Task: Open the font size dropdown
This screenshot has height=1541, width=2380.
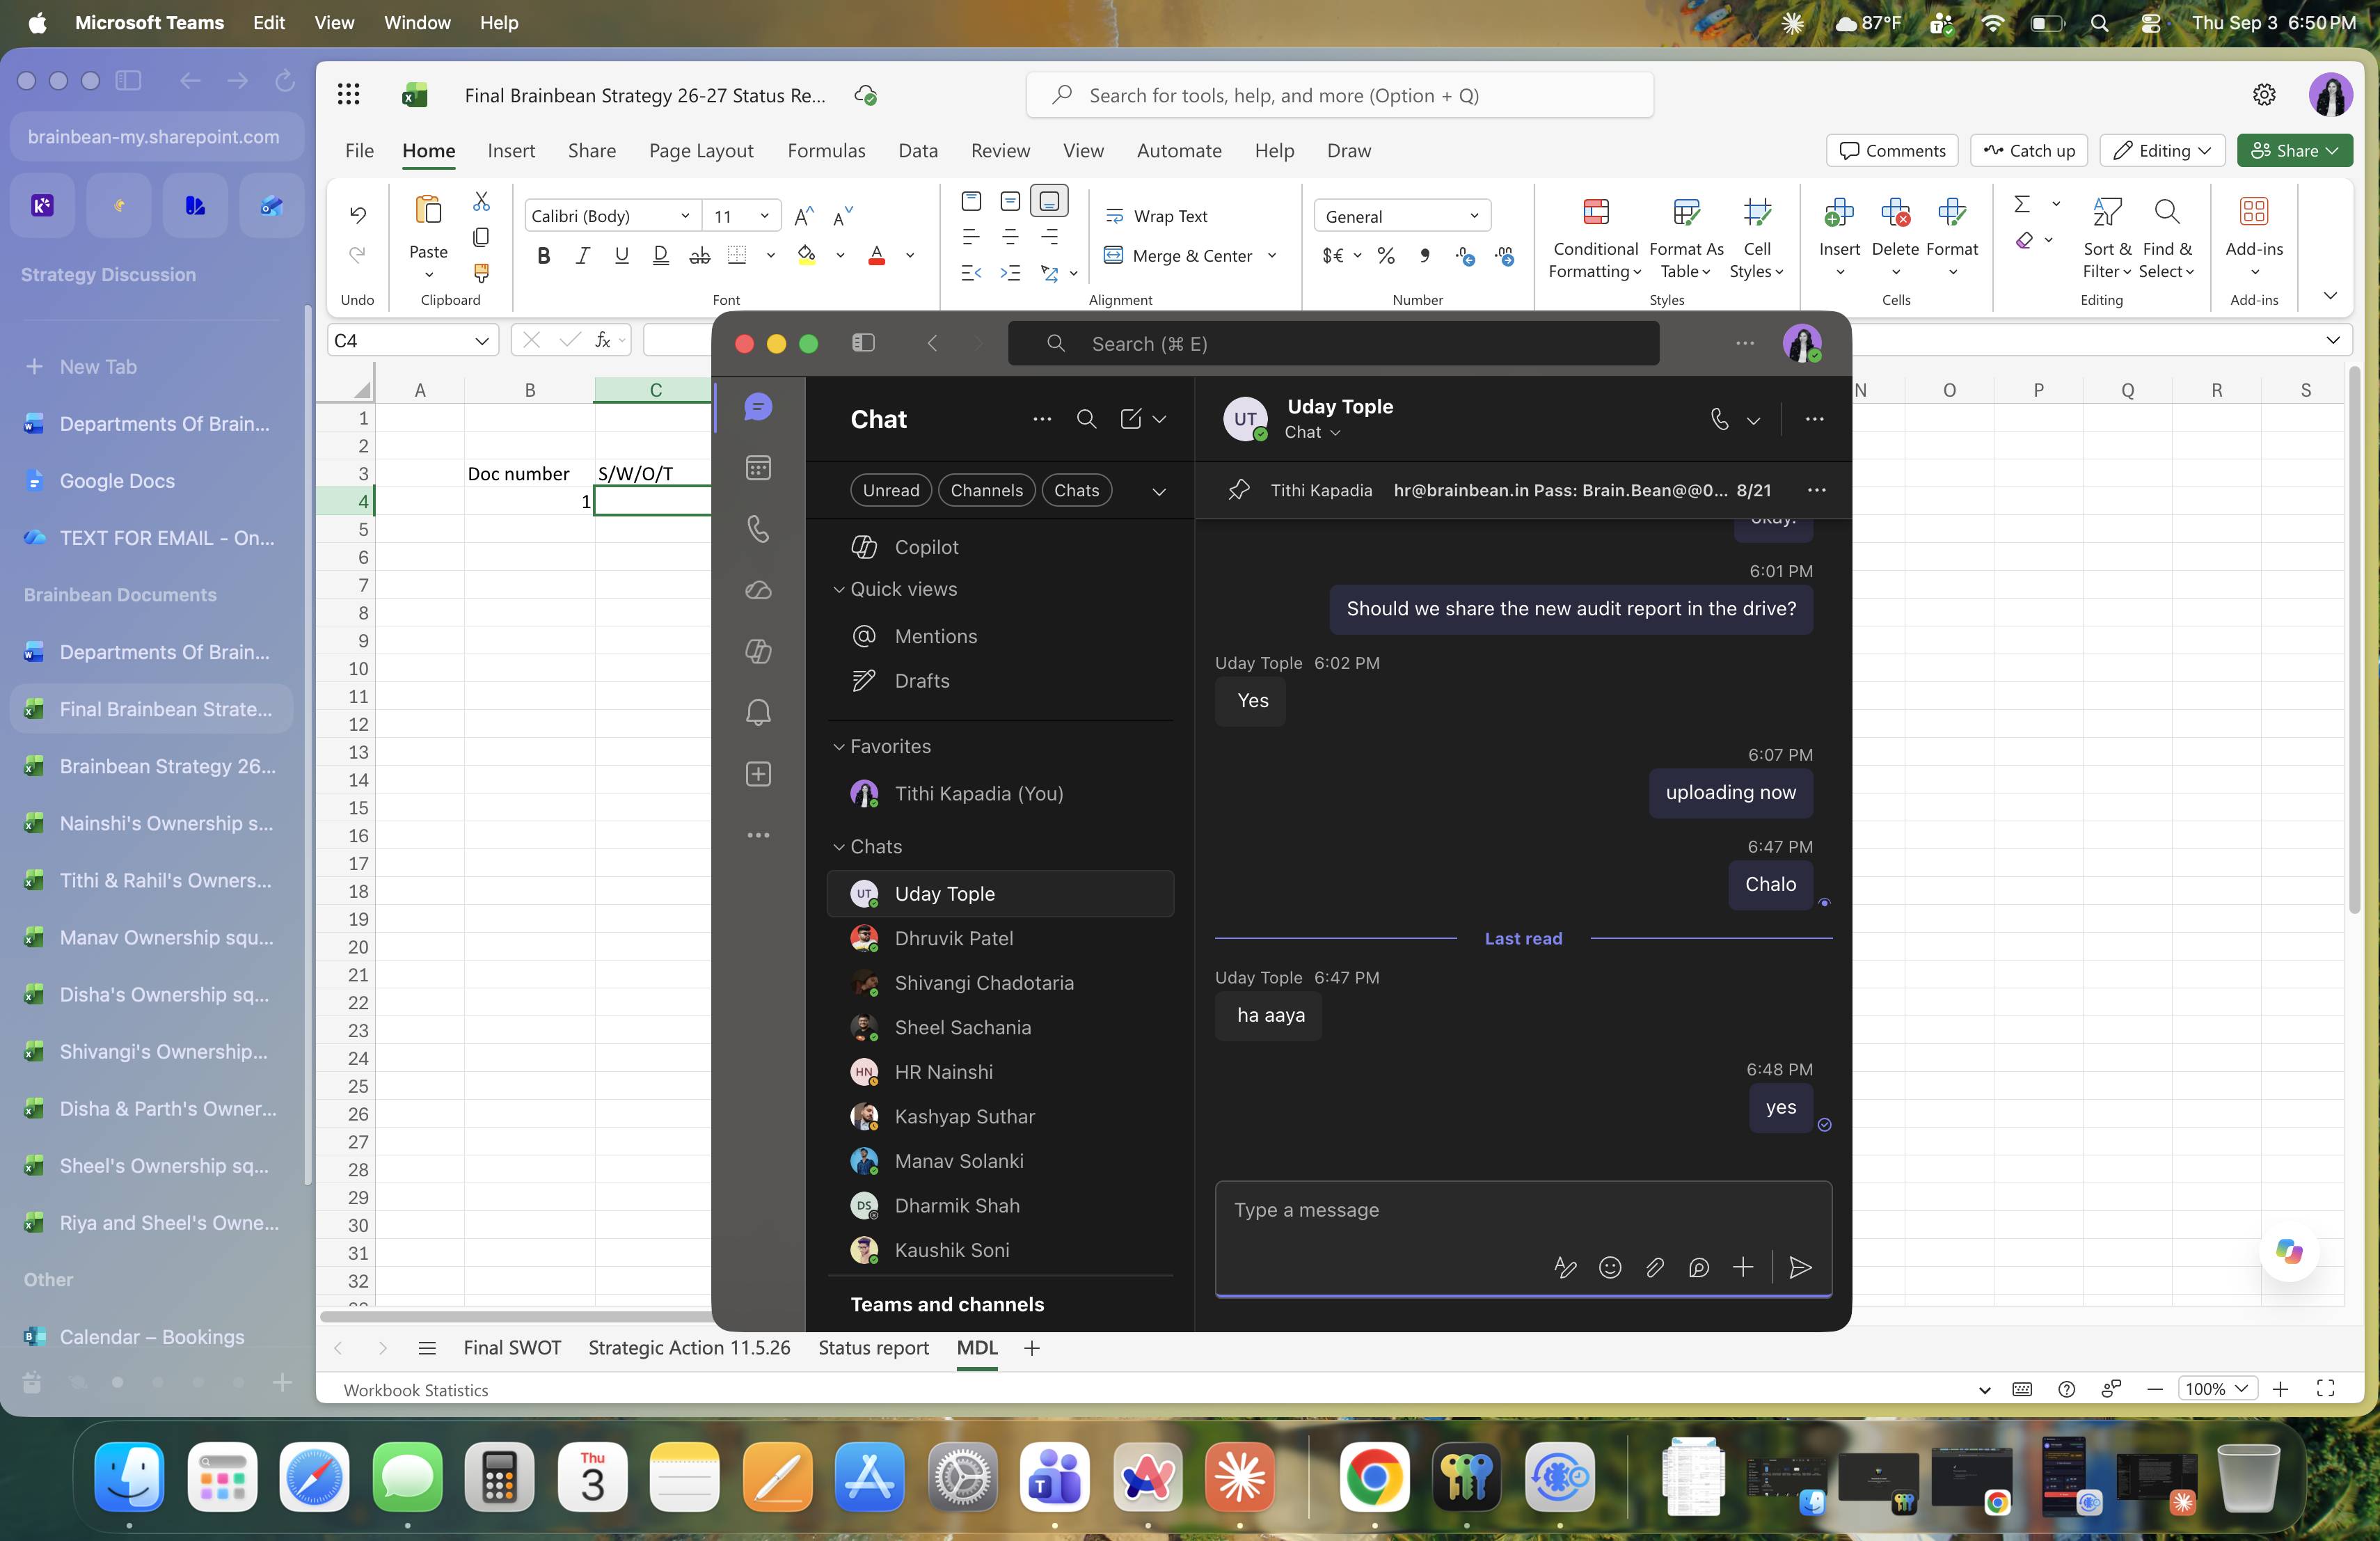Action: click(764, 216)
